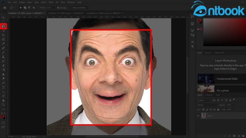
Task: Open the Window menu
Action: click(x=71, y=2)
